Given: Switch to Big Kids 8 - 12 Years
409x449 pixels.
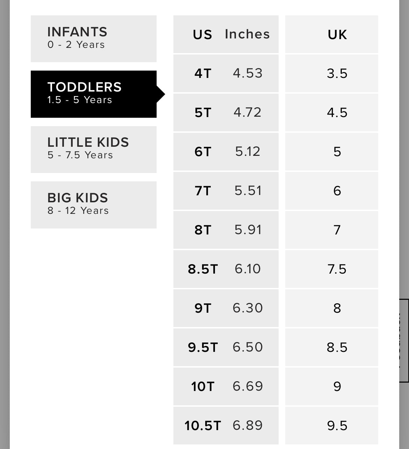Looking at the screenshot, I should [x=94, y=205].
